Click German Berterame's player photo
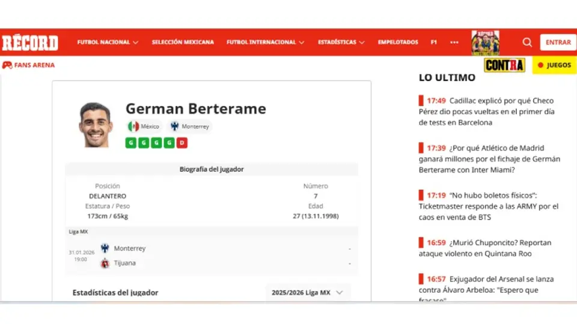577x324 pixels. (95, 125)
